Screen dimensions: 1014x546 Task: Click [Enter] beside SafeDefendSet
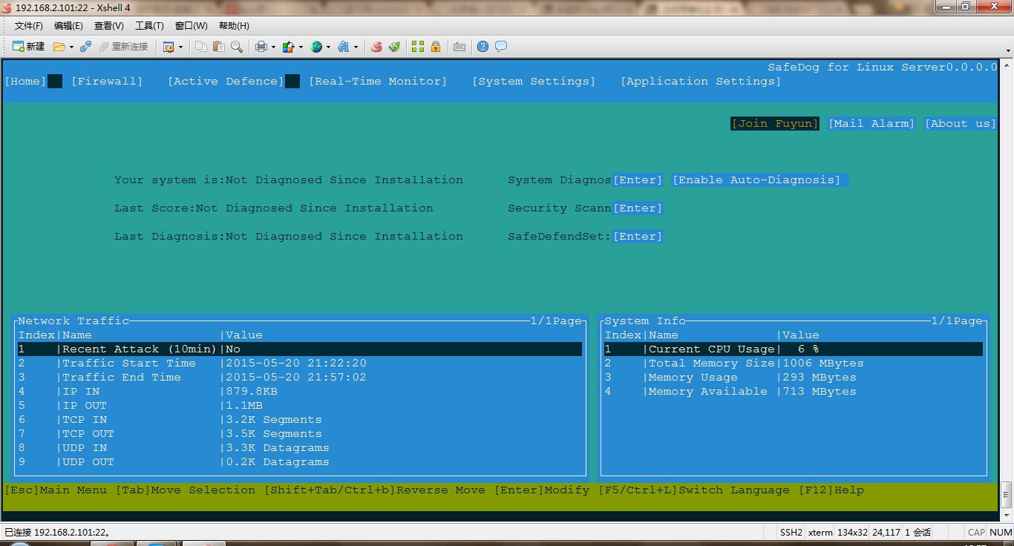click(x=638, y=237)
